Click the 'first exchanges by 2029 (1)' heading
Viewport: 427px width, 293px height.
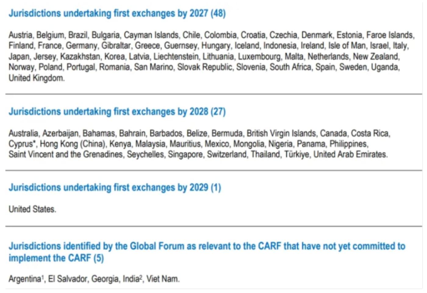115,187
